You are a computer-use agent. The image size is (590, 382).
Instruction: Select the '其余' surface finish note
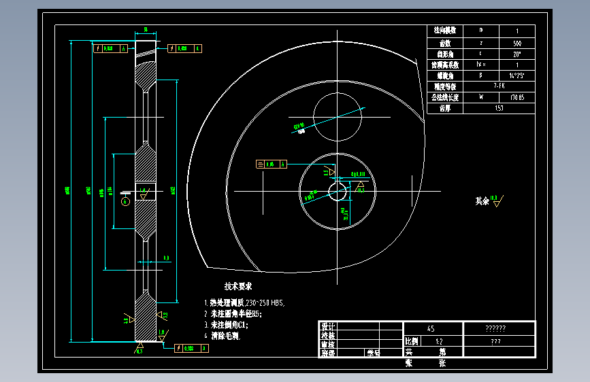click(482, 201)
